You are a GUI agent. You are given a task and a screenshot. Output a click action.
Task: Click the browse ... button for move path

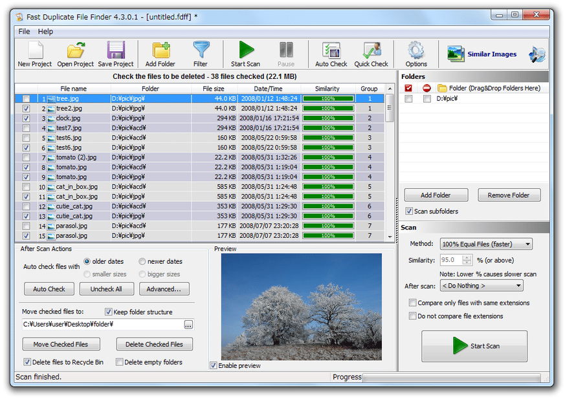click(x=188, y=325)
